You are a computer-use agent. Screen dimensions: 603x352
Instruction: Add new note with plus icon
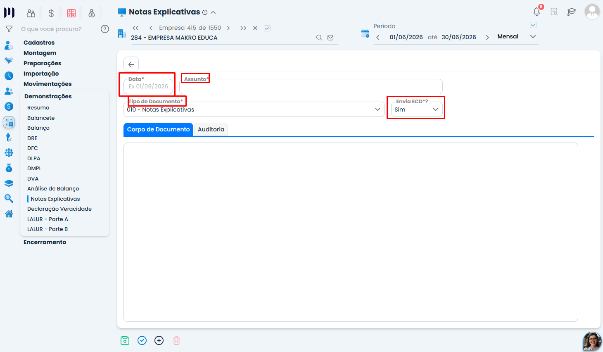click(159, 340)
